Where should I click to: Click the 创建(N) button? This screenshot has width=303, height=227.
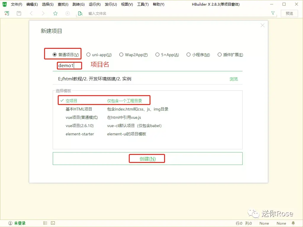coord(147,158)
